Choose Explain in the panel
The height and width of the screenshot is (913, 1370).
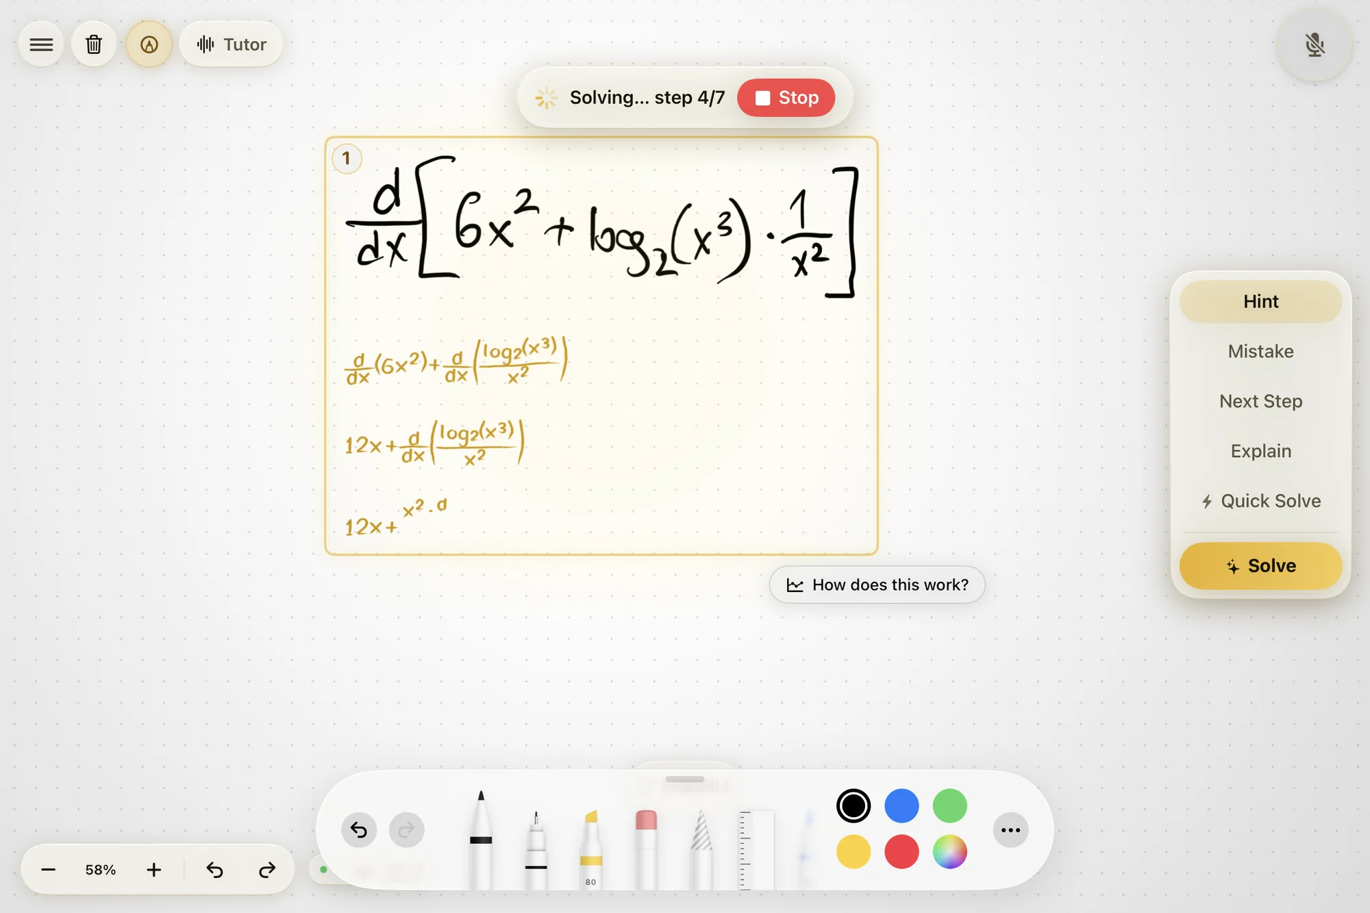(1260, 451)
